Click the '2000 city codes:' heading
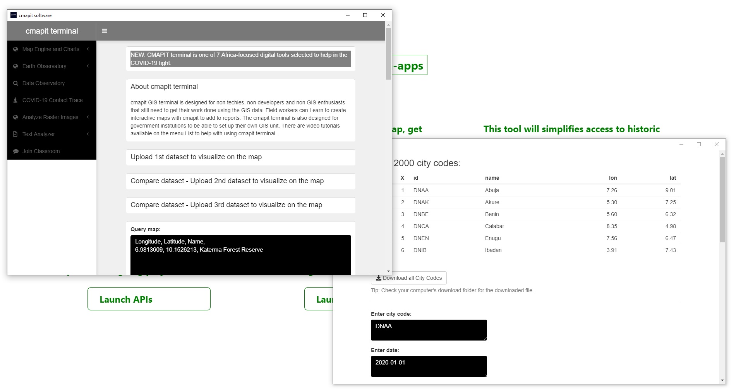This screenshot has width=736, height=390. (427, 163)
